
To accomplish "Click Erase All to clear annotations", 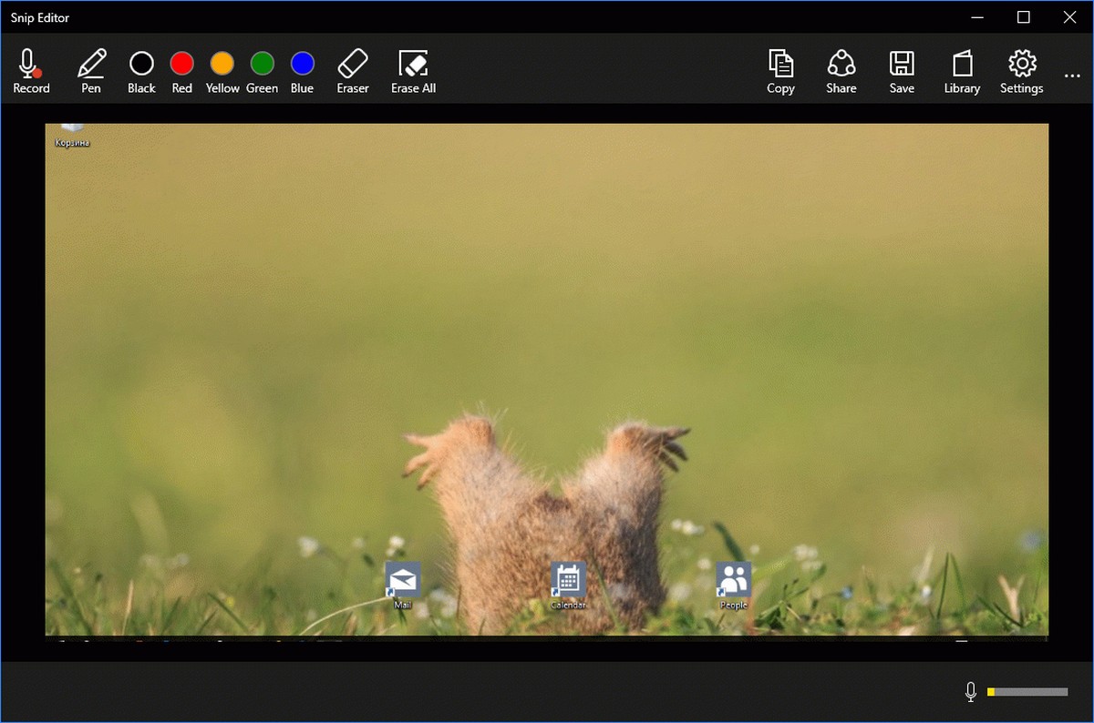I will [x=414, y=71].
